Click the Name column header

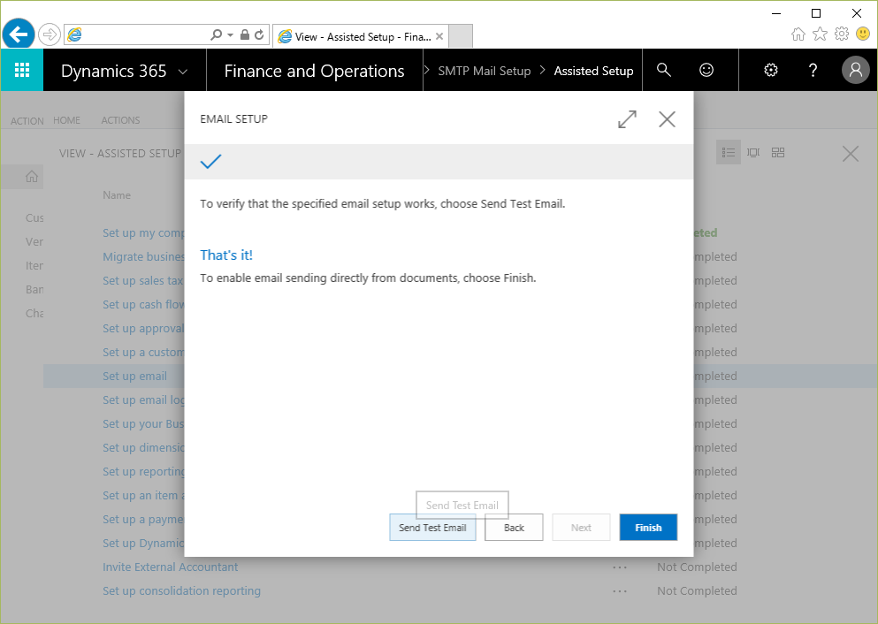click(117, 195)
